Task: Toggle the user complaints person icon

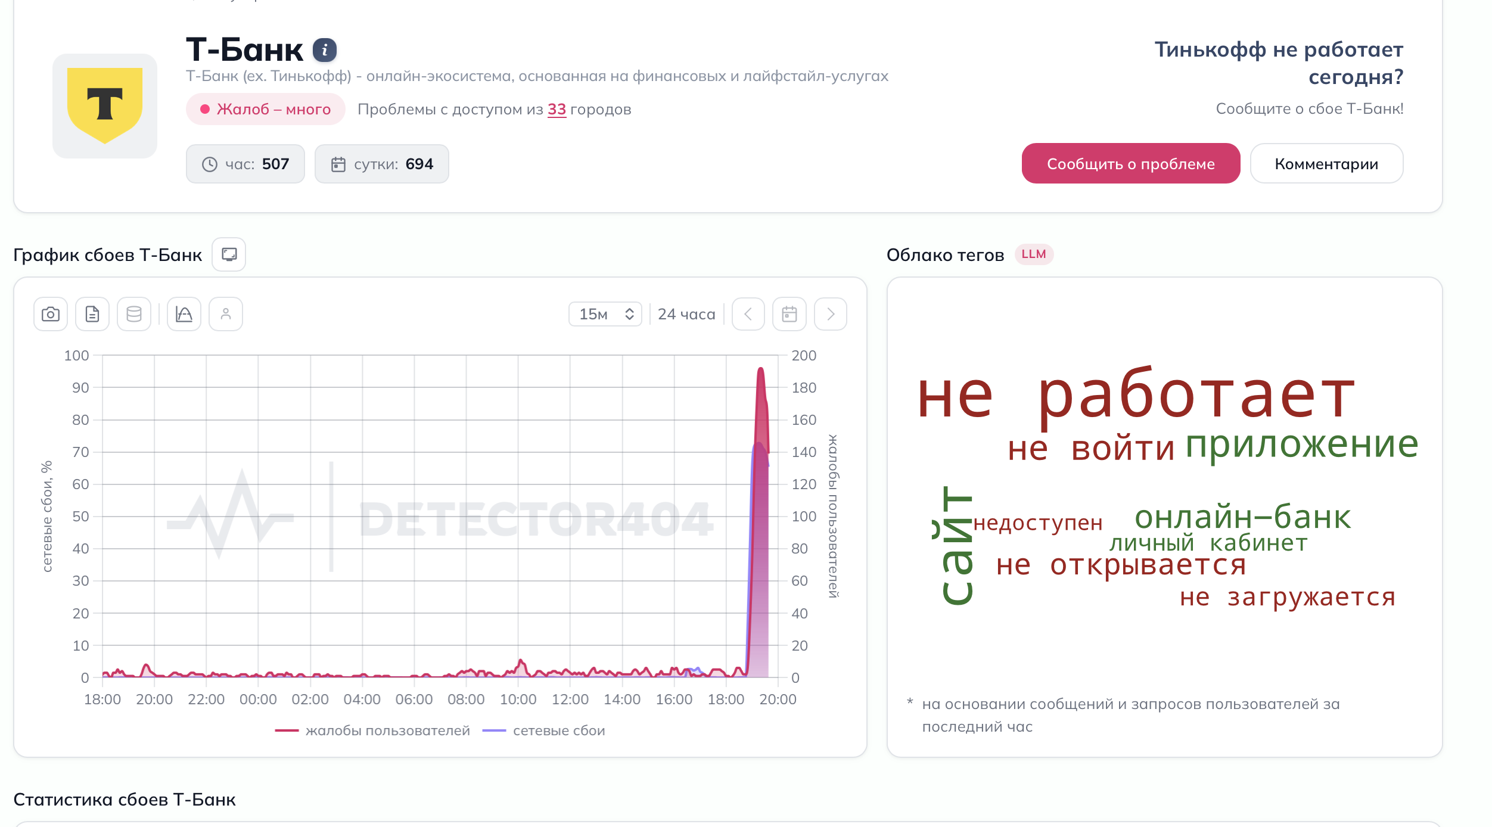Action: tap(226, 314)
